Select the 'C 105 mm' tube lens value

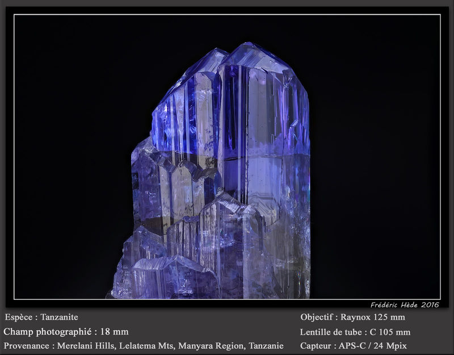[x=390, y=332]
